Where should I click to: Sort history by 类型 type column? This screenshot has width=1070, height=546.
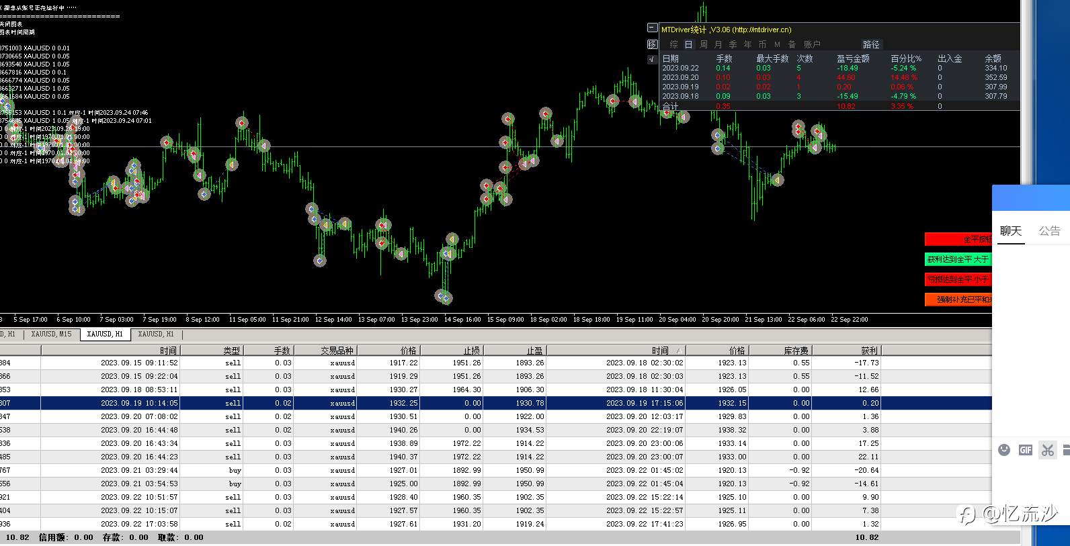[x=211, y=351]
